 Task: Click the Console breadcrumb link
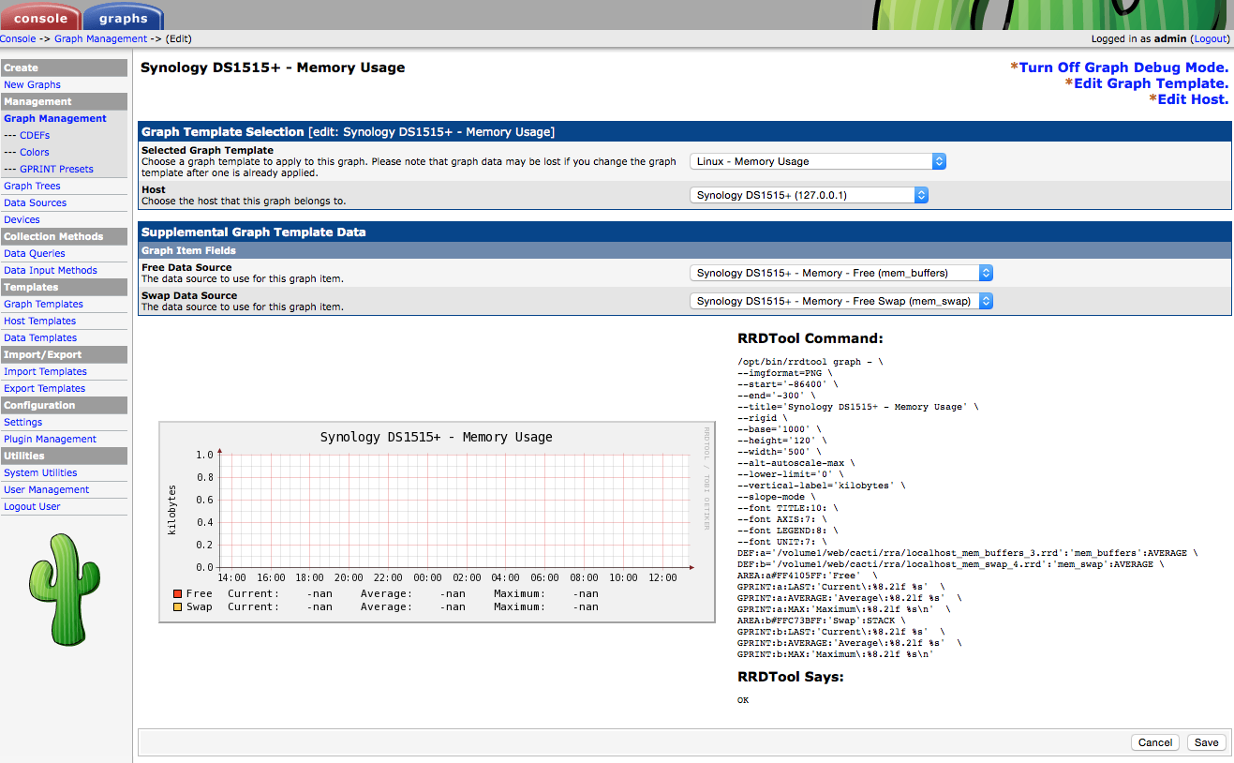coord(18,38)
